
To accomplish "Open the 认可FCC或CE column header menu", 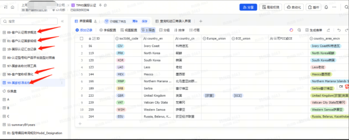I will pyautogui.click(x=288, y=39).
